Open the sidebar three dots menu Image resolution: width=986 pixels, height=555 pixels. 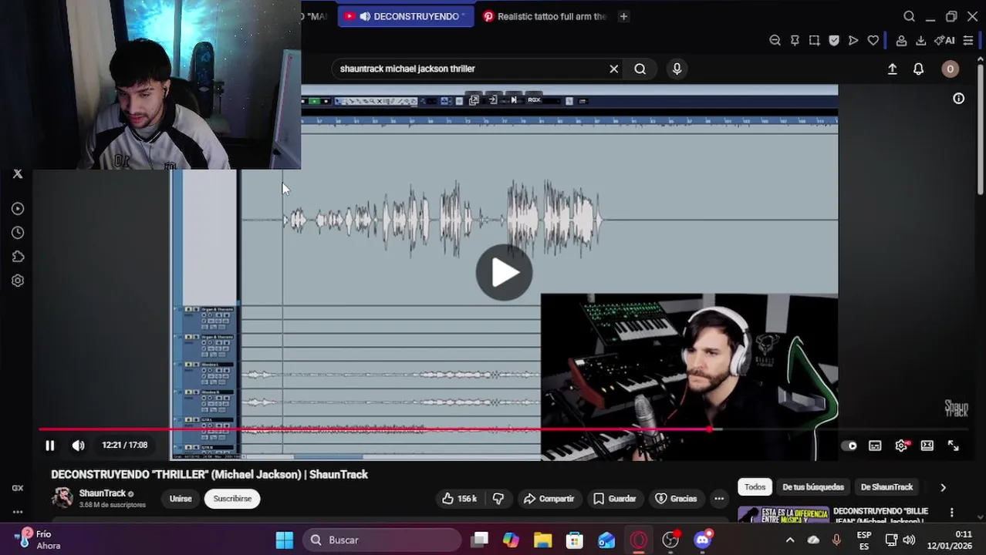point(18,512)
